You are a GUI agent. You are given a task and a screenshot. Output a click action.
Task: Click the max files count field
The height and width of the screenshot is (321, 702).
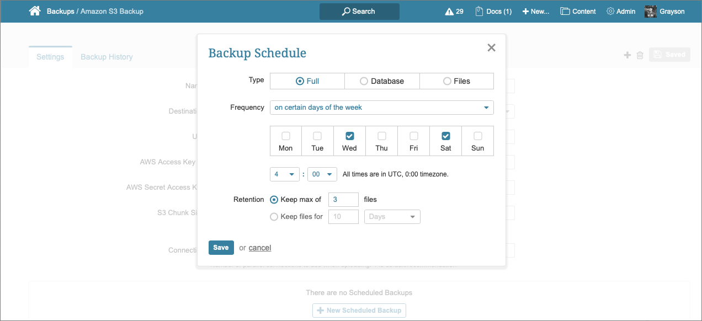coord(343,200)
